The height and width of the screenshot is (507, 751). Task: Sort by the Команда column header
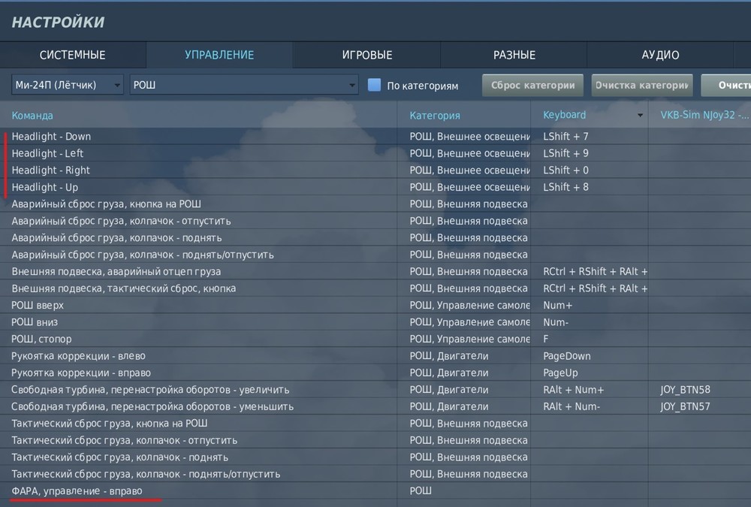point(32,116)
